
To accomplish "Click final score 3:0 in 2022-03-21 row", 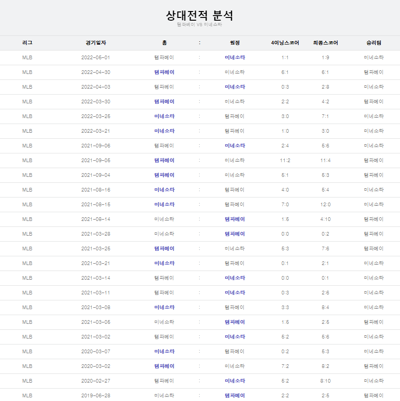I will 325,131.
